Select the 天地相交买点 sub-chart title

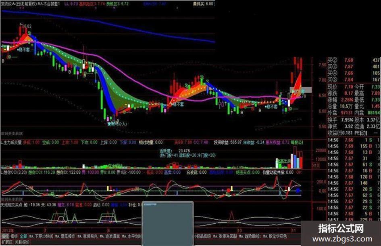click(x=11, y=205)
